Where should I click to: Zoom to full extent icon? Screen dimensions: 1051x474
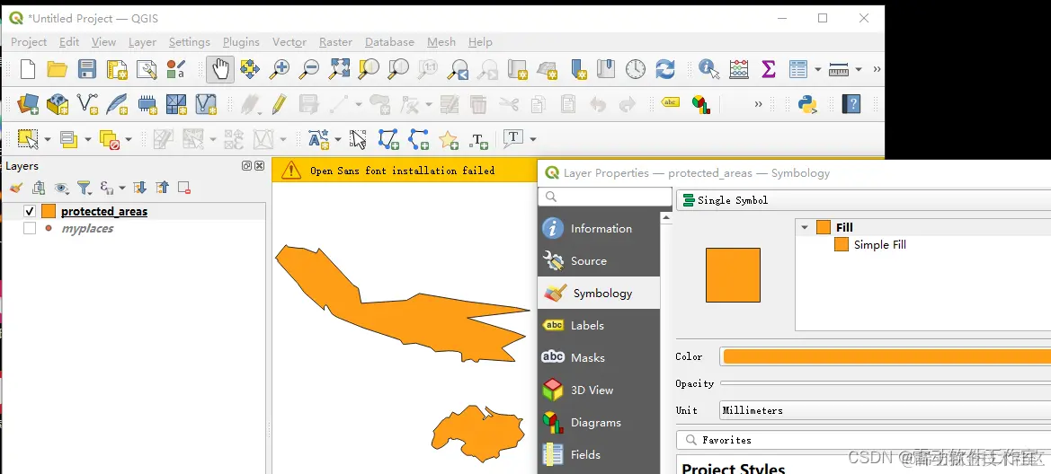[x=339, y=69]
